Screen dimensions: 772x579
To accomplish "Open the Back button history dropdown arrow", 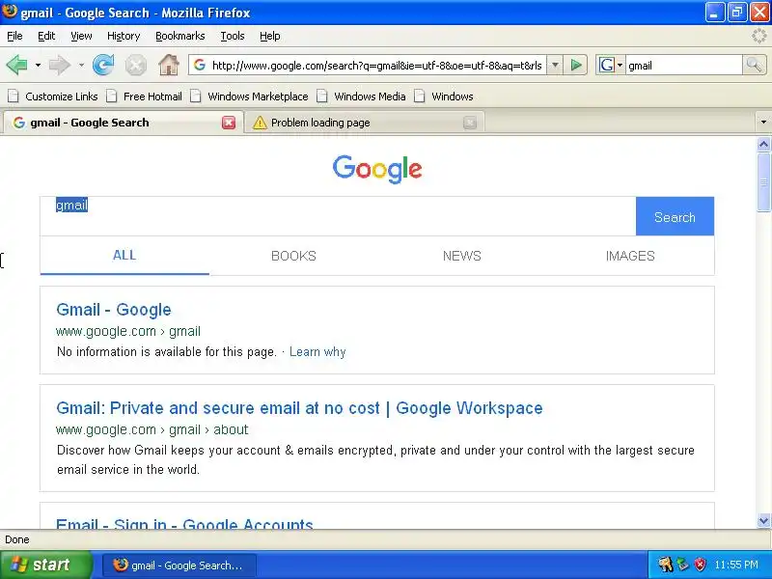I will 38,65.
